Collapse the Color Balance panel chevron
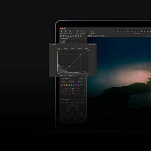Viewport: 151px width, 151px height. 61,99
